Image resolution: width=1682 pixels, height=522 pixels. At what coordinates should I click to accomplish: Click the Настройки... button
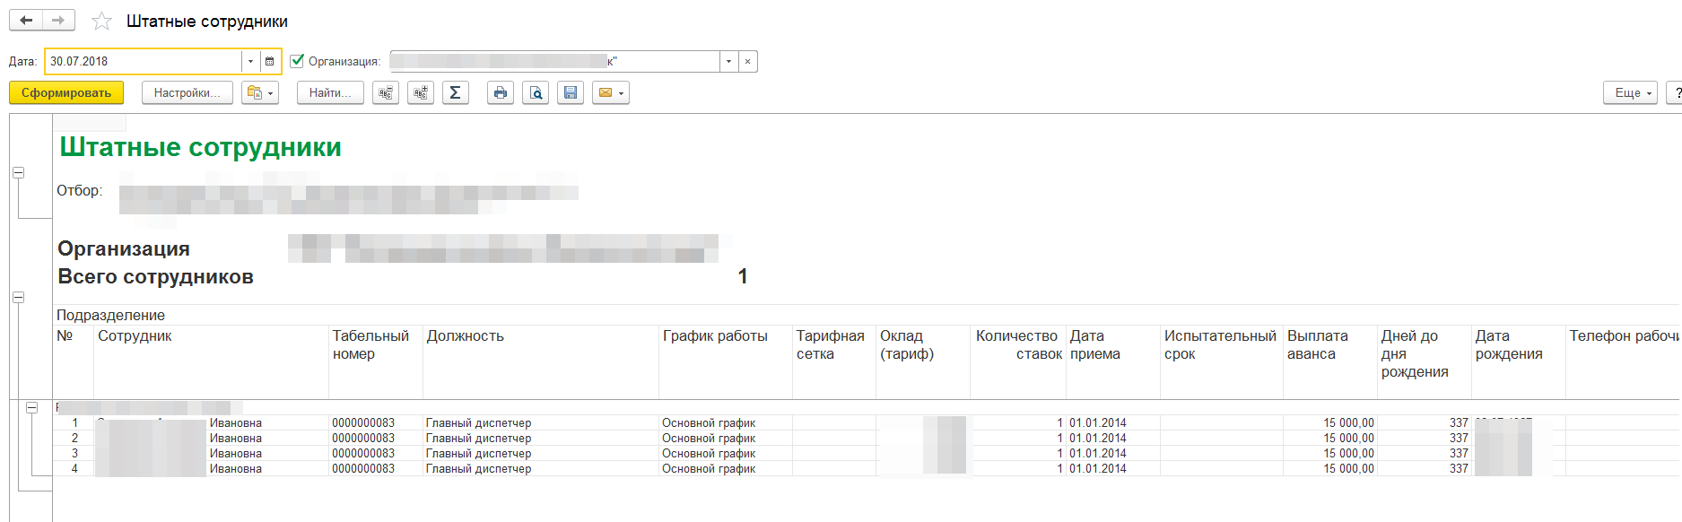click(x=187, y=93)
